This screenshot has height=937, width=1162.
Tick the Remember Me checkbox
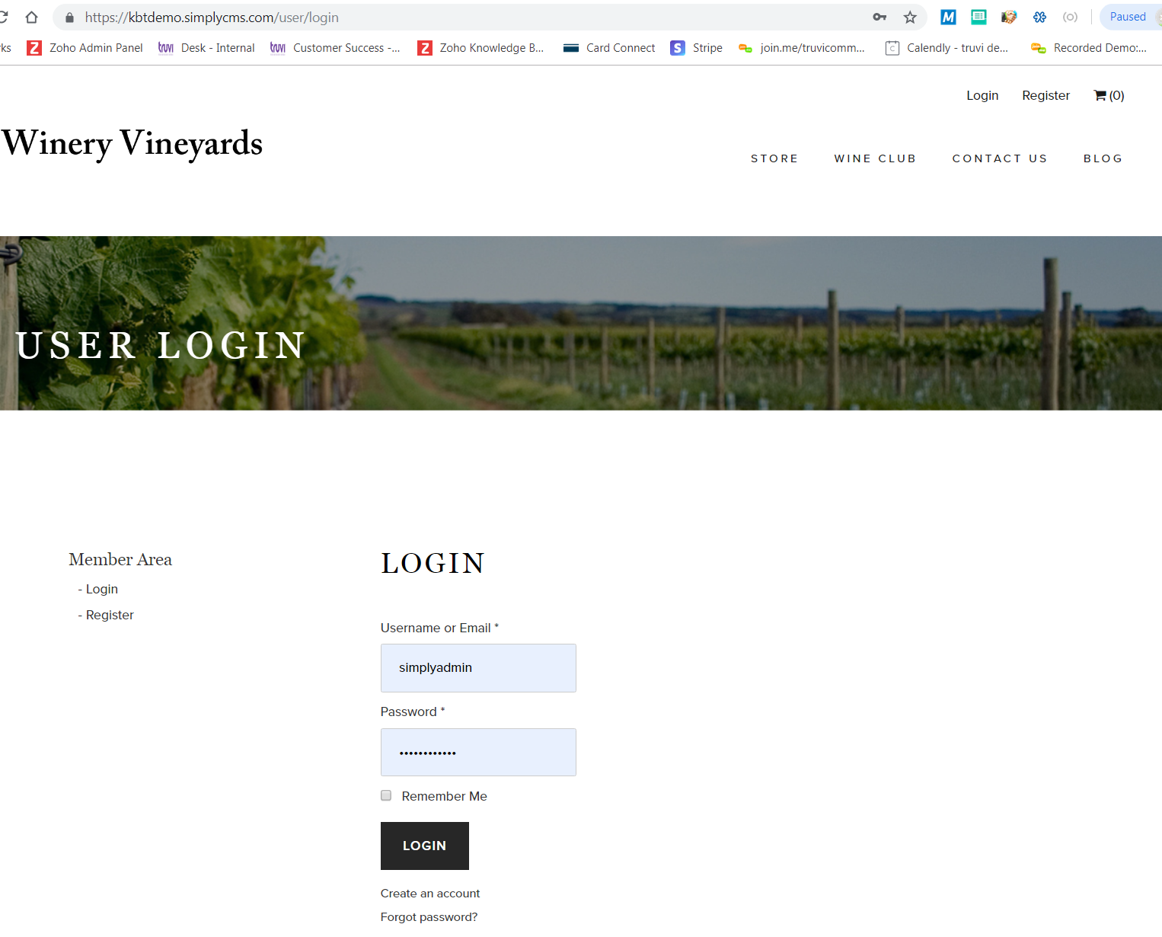pyautogui.click(x=386, y=795)
